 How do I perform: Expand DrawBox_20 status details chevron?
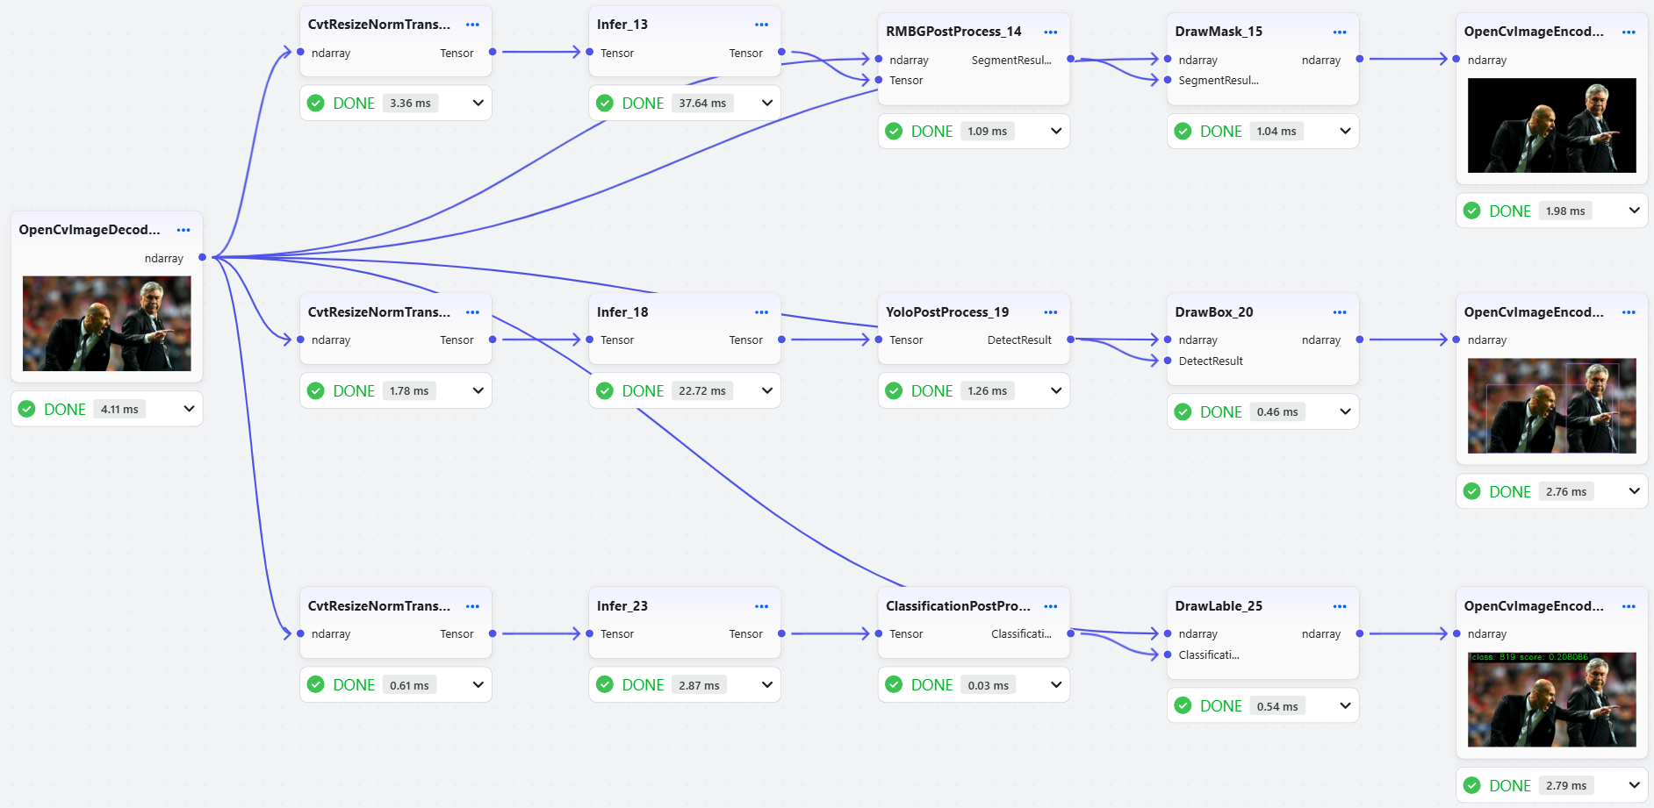click(1345, 411)
